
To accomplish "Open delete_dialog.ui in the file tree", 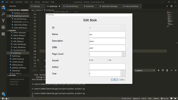I will click(19, 35).
